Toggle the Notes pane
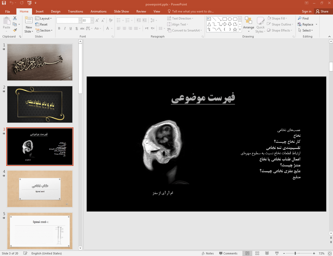The image size is (333, 256). 208,253
